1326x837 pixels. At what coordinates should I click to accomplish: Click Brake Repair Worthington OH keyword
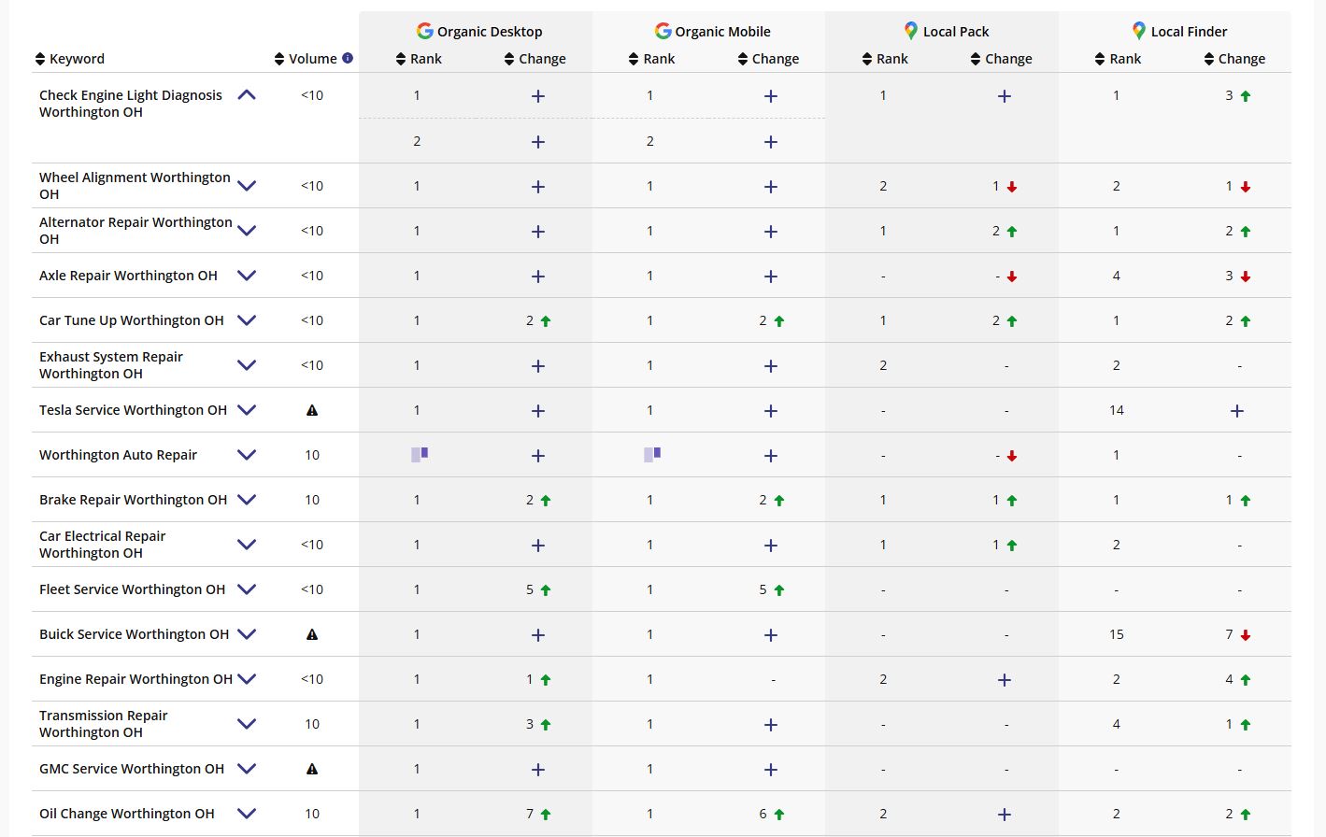[x=133, y=500]
